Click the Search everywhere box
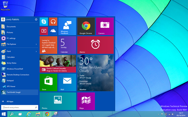Viewport: 188px width, 117px height. pos(20,107)
